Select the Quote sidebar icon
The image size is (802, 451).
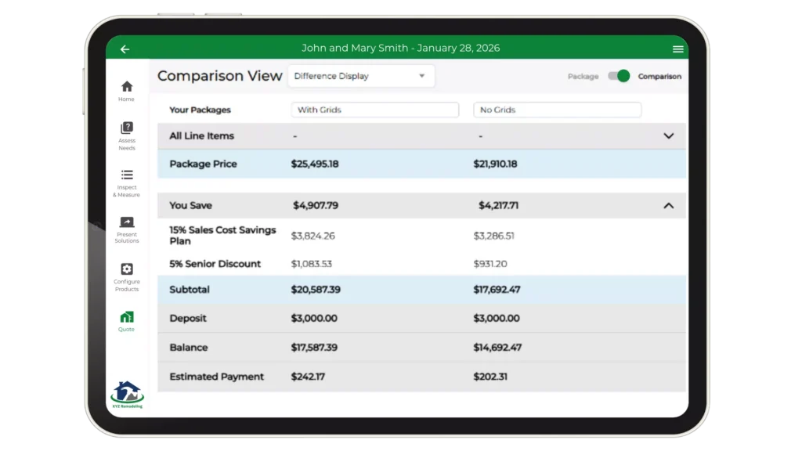point(126,317)
